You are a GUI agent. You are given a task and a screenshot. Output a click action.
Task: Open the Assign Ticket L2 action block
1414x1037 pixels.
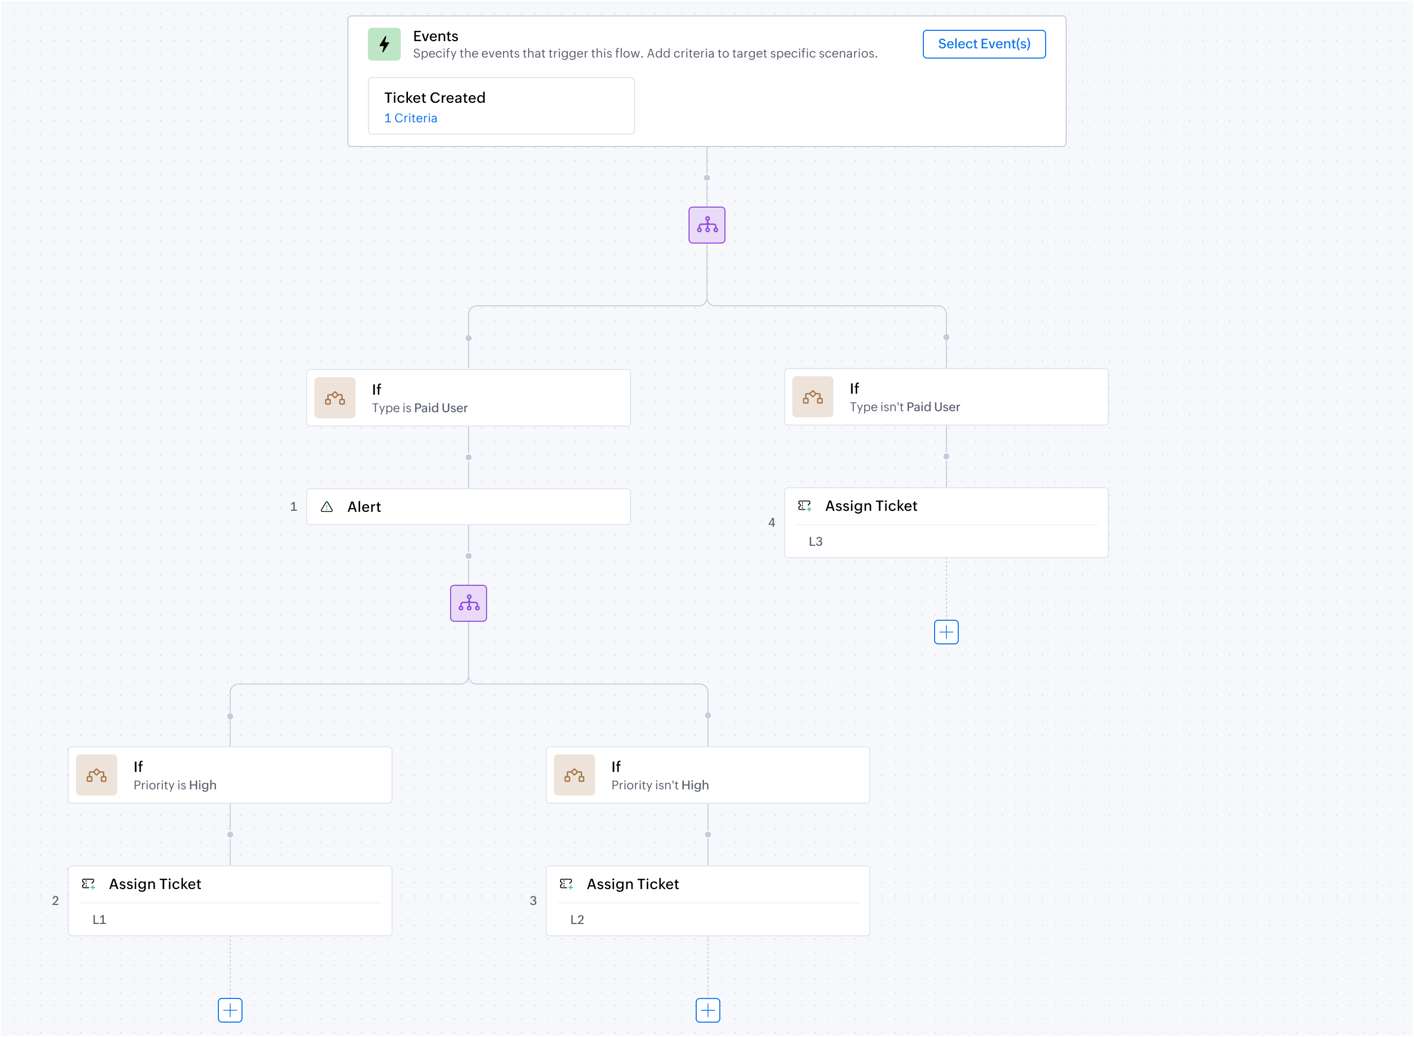click(x=708, y=901)
